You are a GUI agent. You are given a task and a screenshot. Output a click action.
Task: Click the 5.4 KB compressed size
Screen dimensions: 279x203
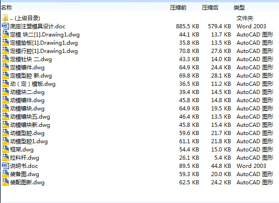tap(222, 157)
